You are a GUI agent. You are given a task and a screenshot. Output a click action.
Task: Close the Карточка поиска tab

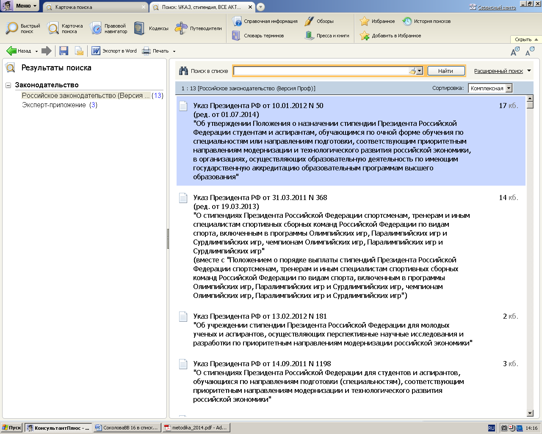144,7
